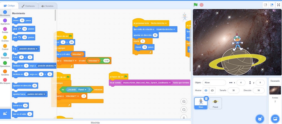
Task: Select the Planet sprite thumbnail
Action: pos(215,103)
